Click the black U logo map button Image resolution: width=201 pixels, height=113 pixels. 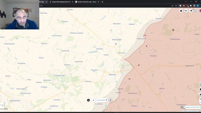(181, 11)
